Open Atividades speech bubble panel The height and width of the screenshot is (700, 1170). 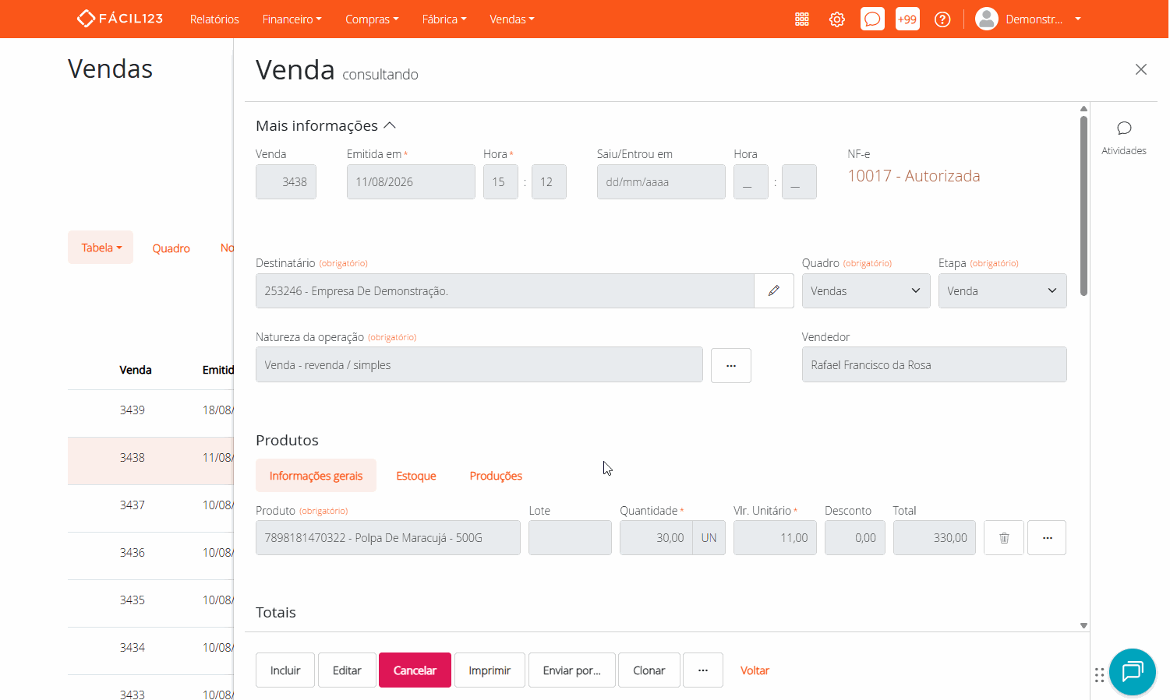(x=1124, y=137)
